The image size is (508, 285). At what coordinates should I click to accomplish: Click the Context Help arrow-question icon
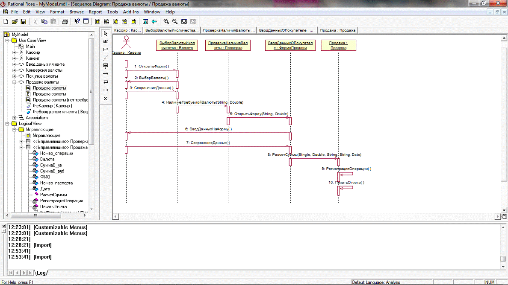(77, 21)
